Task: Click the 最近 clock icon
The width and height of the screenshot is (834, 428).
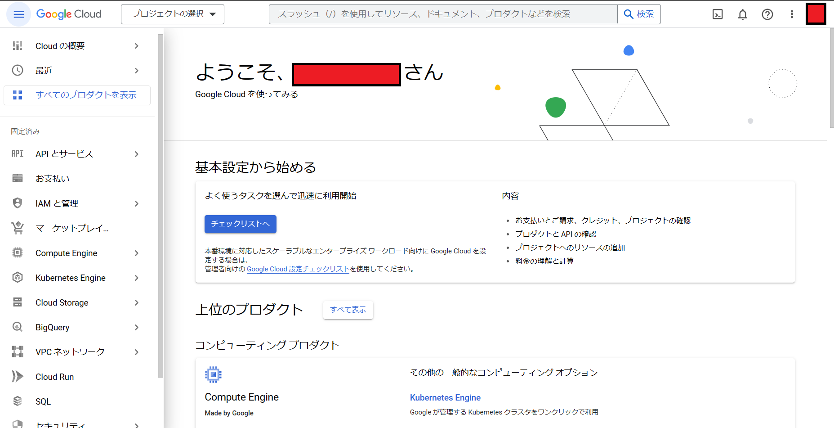Action: [x=18, y=71]
